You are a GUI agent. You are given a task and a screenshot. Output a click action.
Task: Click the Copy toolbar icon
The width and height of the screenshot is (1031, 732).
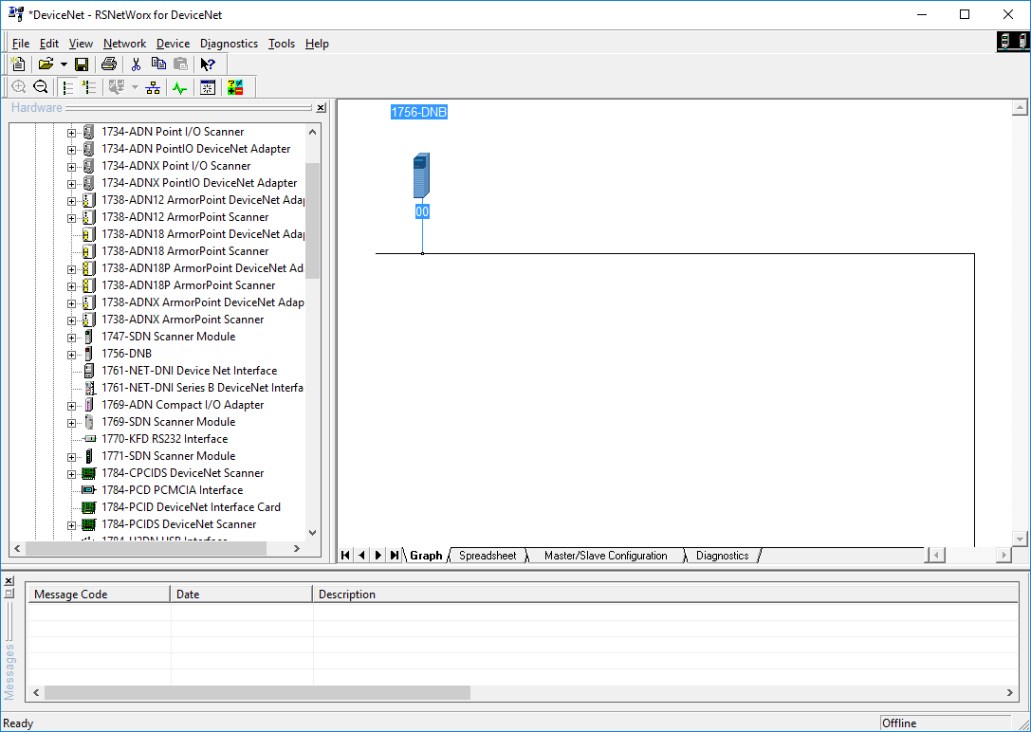tap(158, 64)
